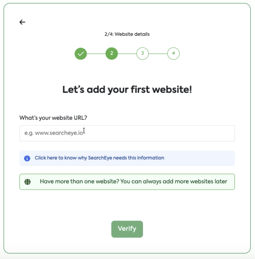Jump to step 4 in the stepper
The width and height of the screenshot is (255, 259).
point(173,54)
